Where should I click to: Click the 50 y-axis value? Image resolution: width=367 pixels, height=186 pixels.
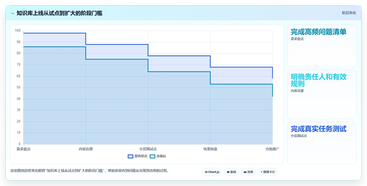[x=19, y=87]
